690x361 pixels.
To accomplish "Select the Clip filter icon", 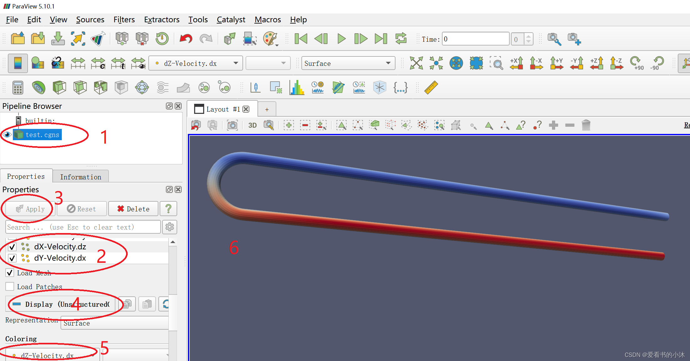I will click(59, 88).
